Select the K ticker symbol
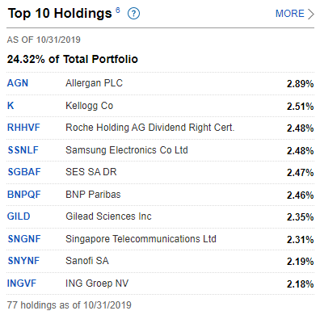Screen dimensions: 320x315 click(x=11, y=106)
